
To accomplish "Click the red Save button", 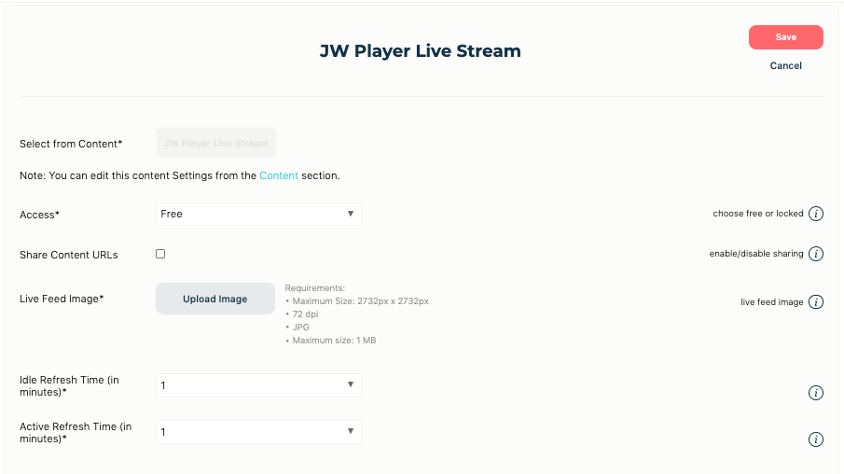I will pos(786,37).
